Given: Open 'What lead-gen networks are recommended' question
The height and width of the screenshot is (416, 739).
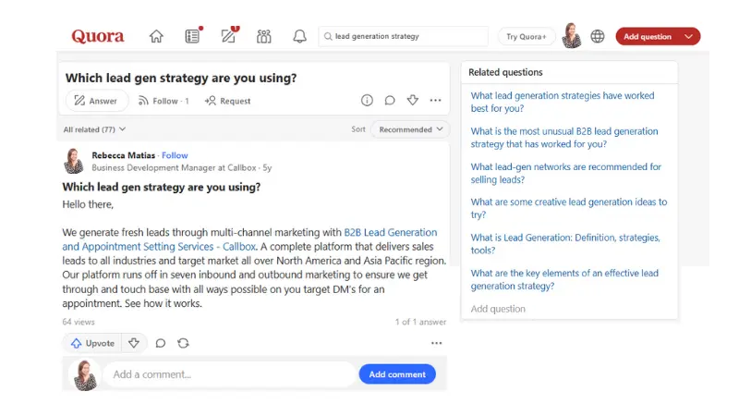Looking at the screenshot, I should coord(565,173).
